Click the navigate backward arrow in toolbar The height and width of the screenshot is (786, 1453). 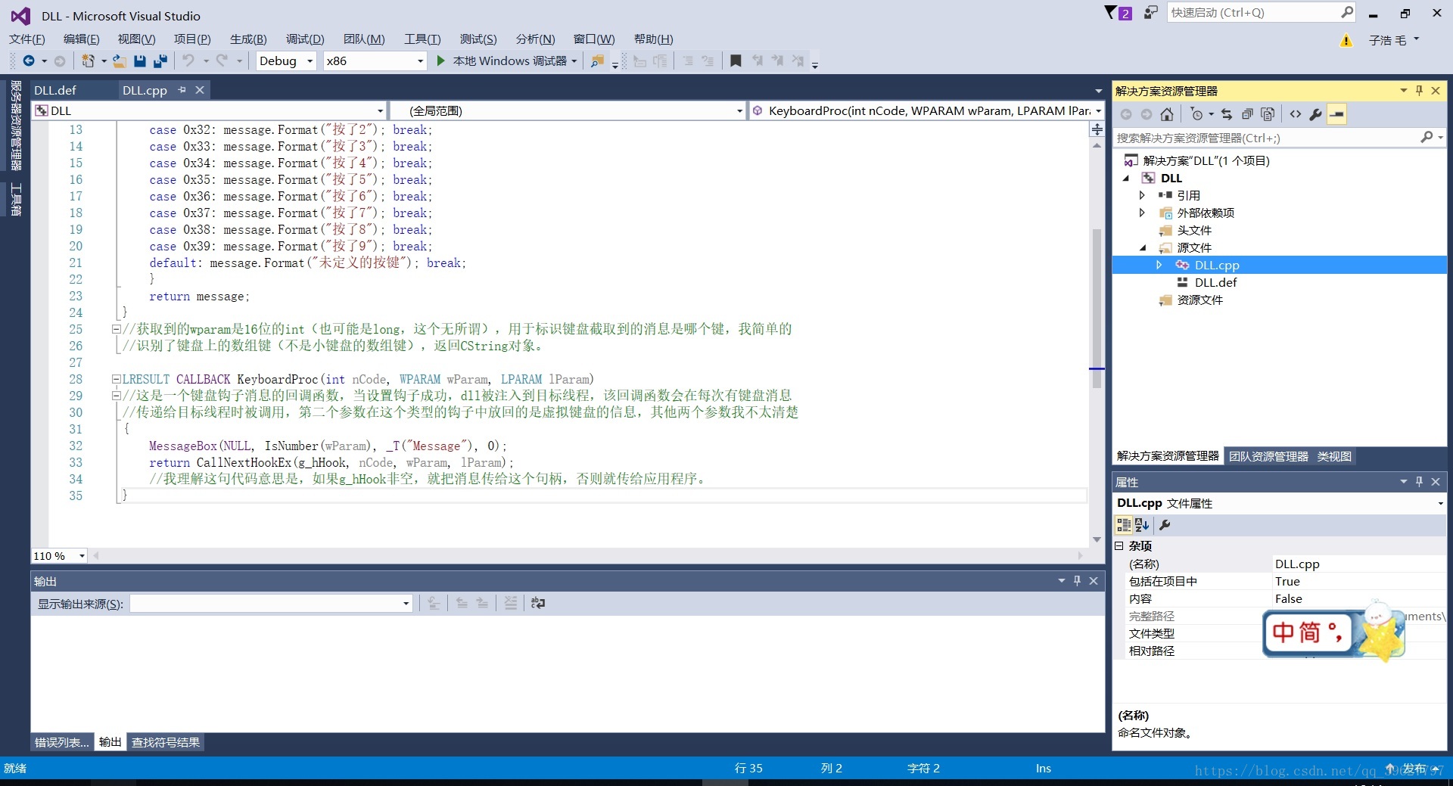(29, 61)
